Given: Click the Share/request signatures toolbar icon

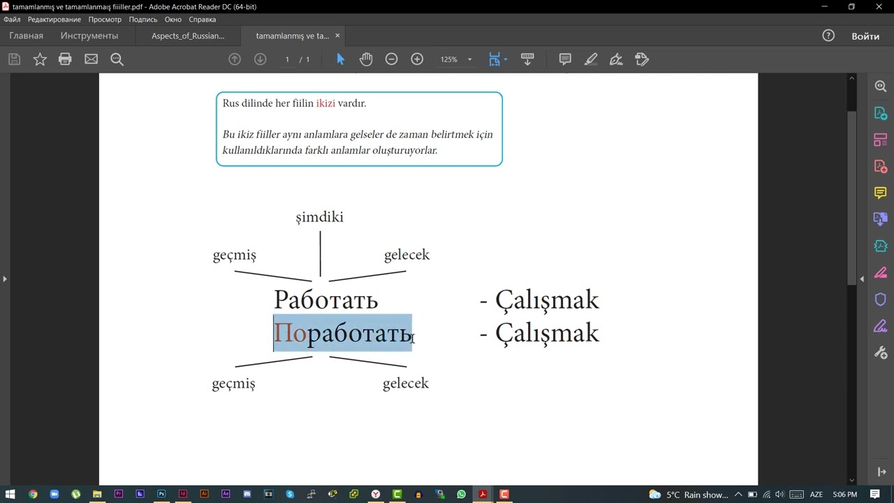Looking at the screenshot, I should click(x=642, y=59).
